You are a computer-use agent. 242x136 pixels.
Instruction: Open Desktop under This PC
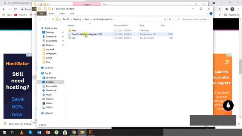coord(50,82)
